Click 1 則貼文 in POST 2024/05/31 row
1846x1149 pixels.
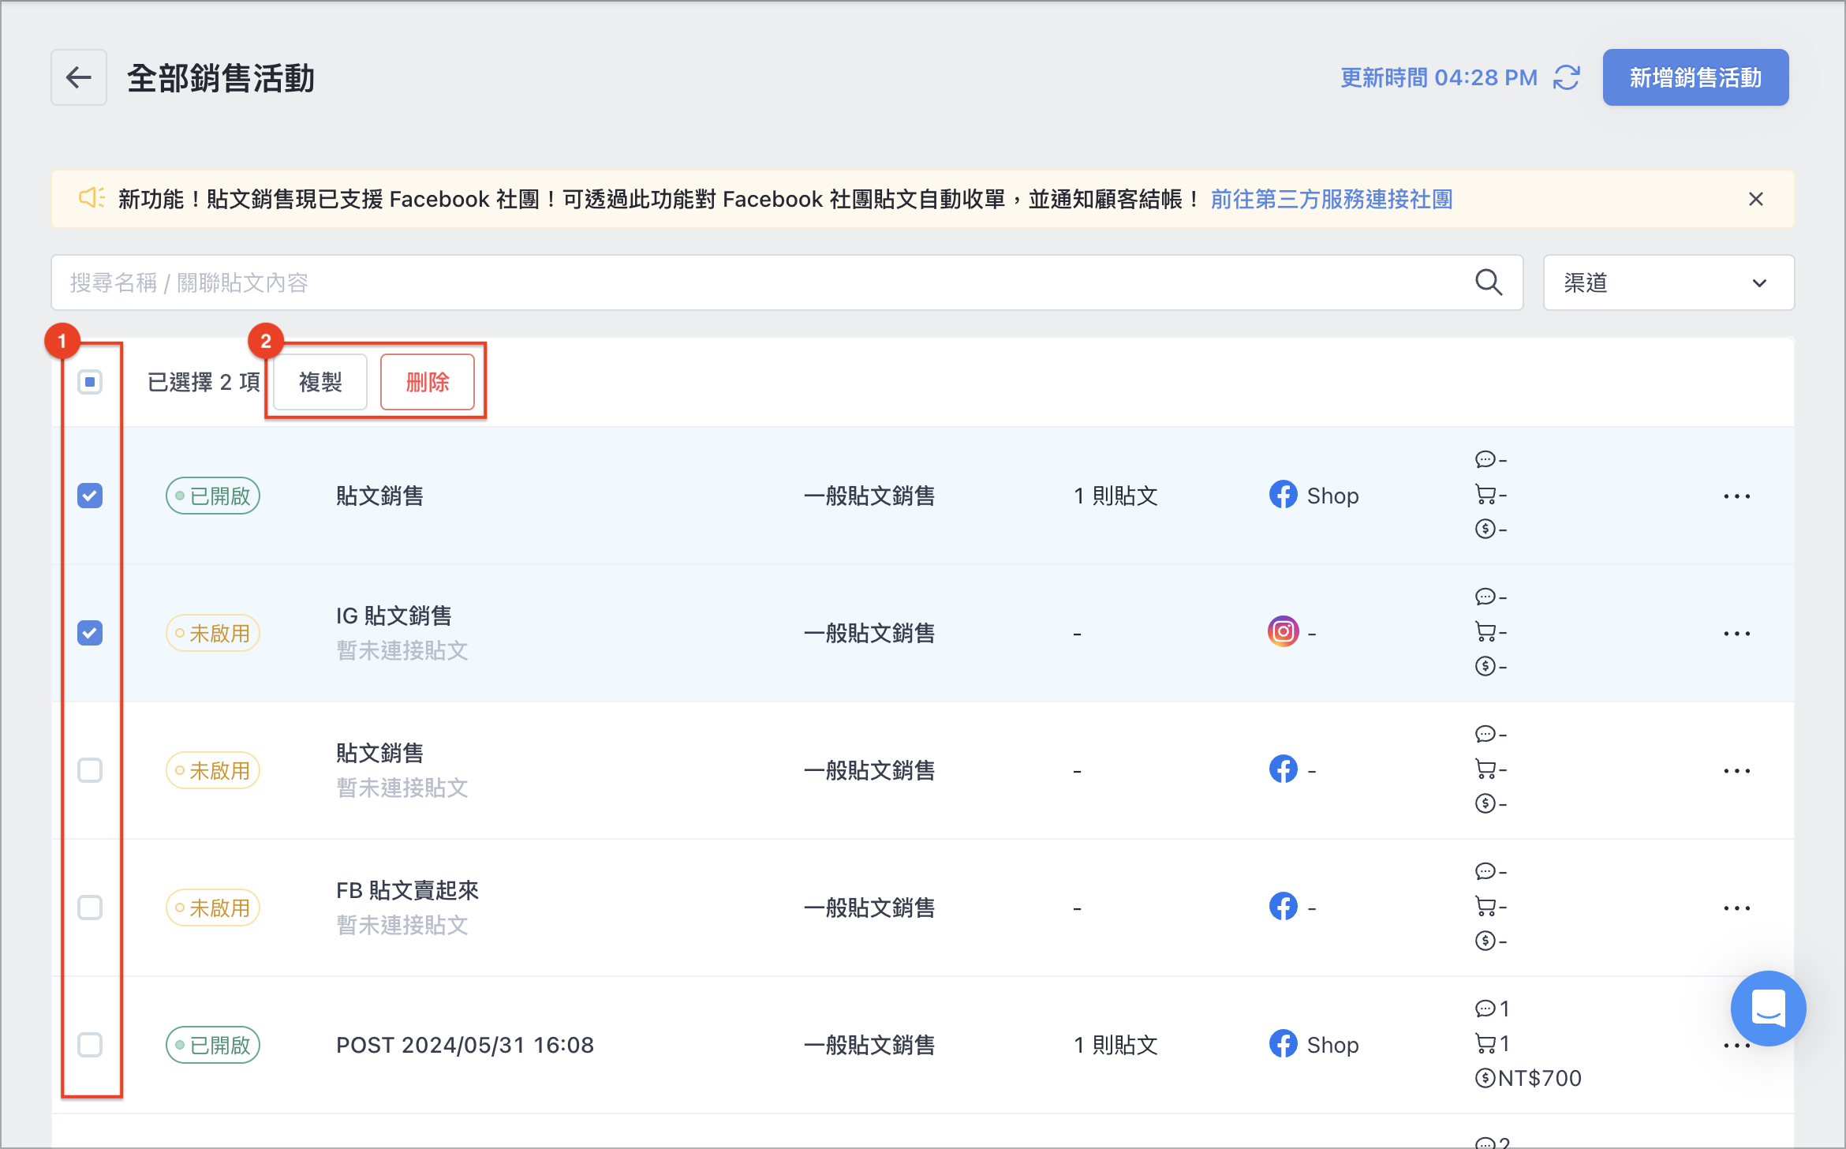point(1115,1045)
